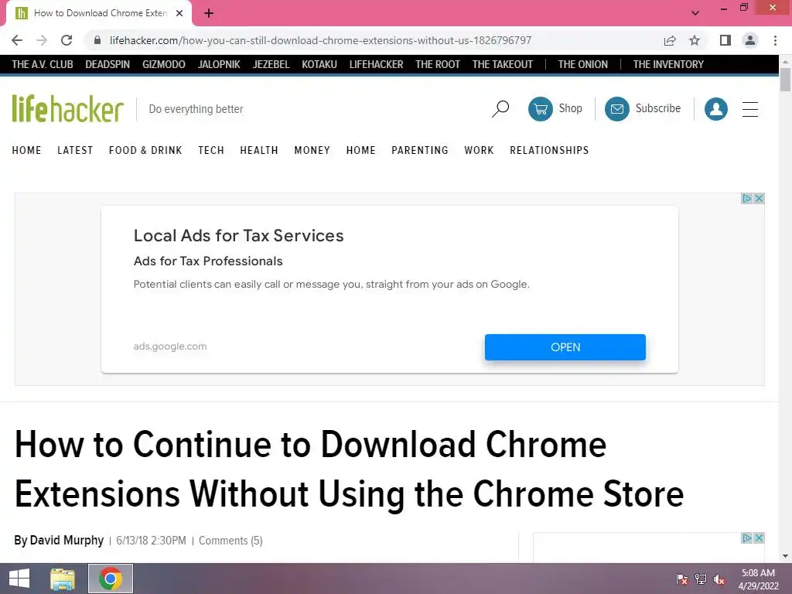The width and height of the screenshot is (792, 594).
Task: Select RELATIONSHIPS section
Action: coord(549,150)
